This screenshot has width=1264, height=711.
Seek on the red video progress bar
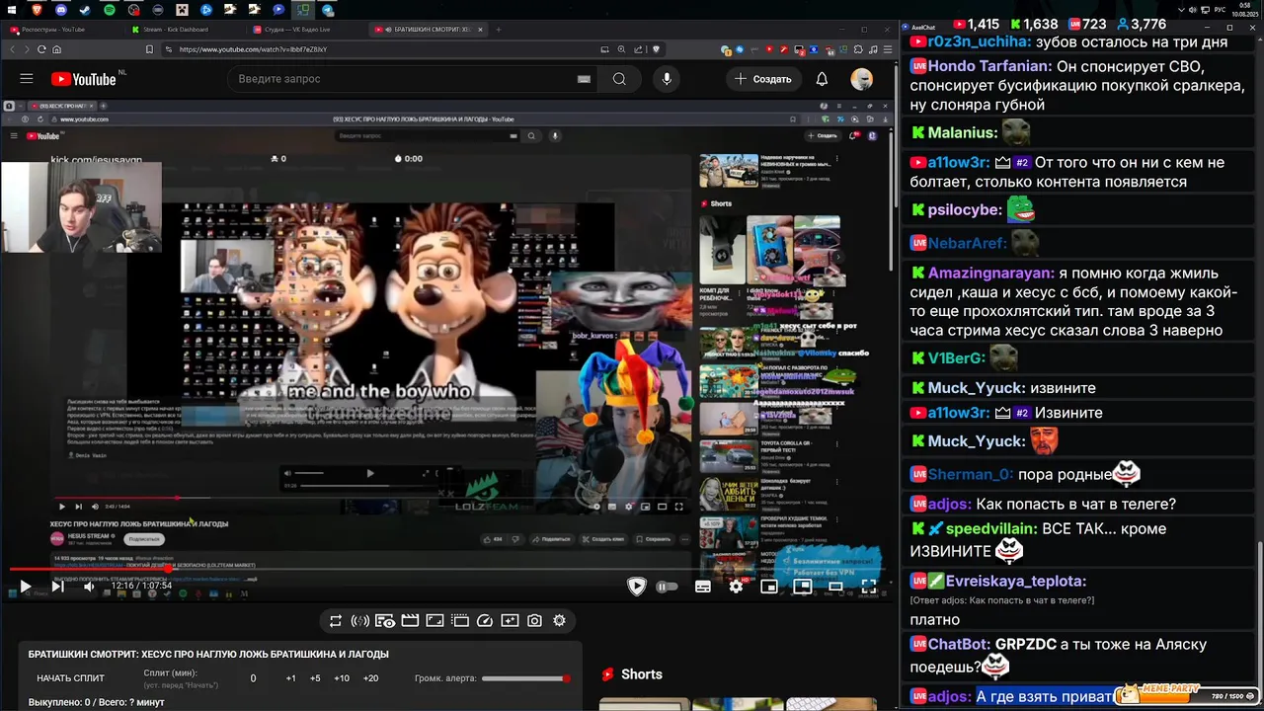click(x=446, y=569)
